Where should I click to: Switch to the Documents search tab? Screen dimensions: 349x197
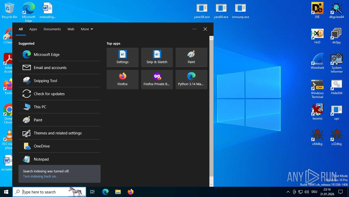tap(52, 29)
